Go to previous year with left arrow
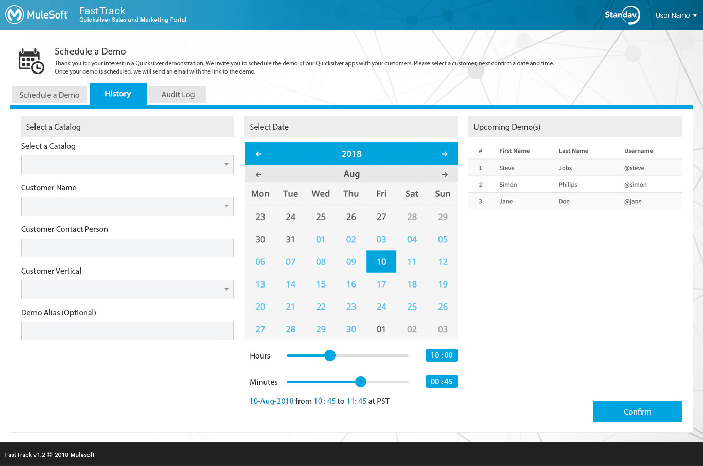 (x=258, y=154)
